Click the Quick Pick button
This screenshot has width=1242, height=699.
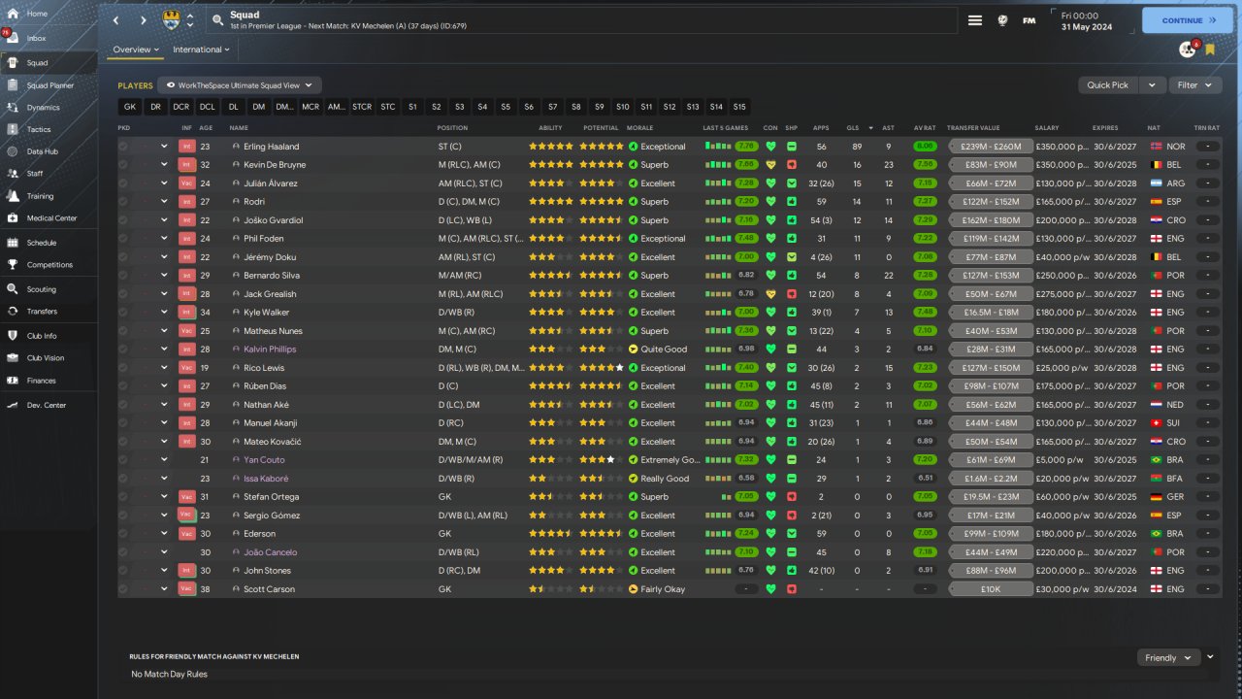click(1108, 85)
